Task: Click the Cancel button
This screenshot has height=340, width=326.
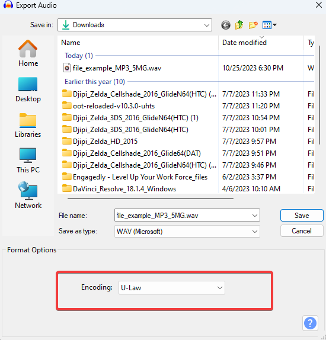Action: click(x=302, y=231)
